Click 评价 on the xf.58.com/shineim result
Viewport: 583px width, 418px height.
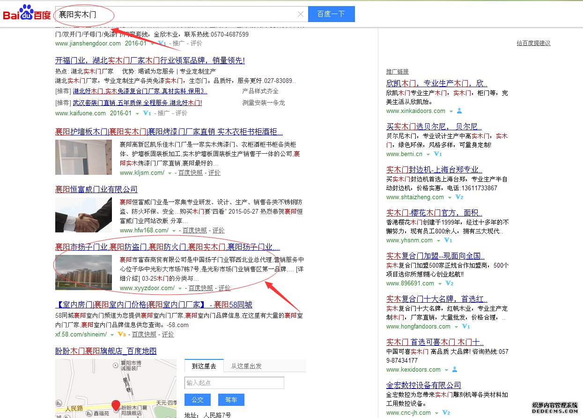(168, 334)
